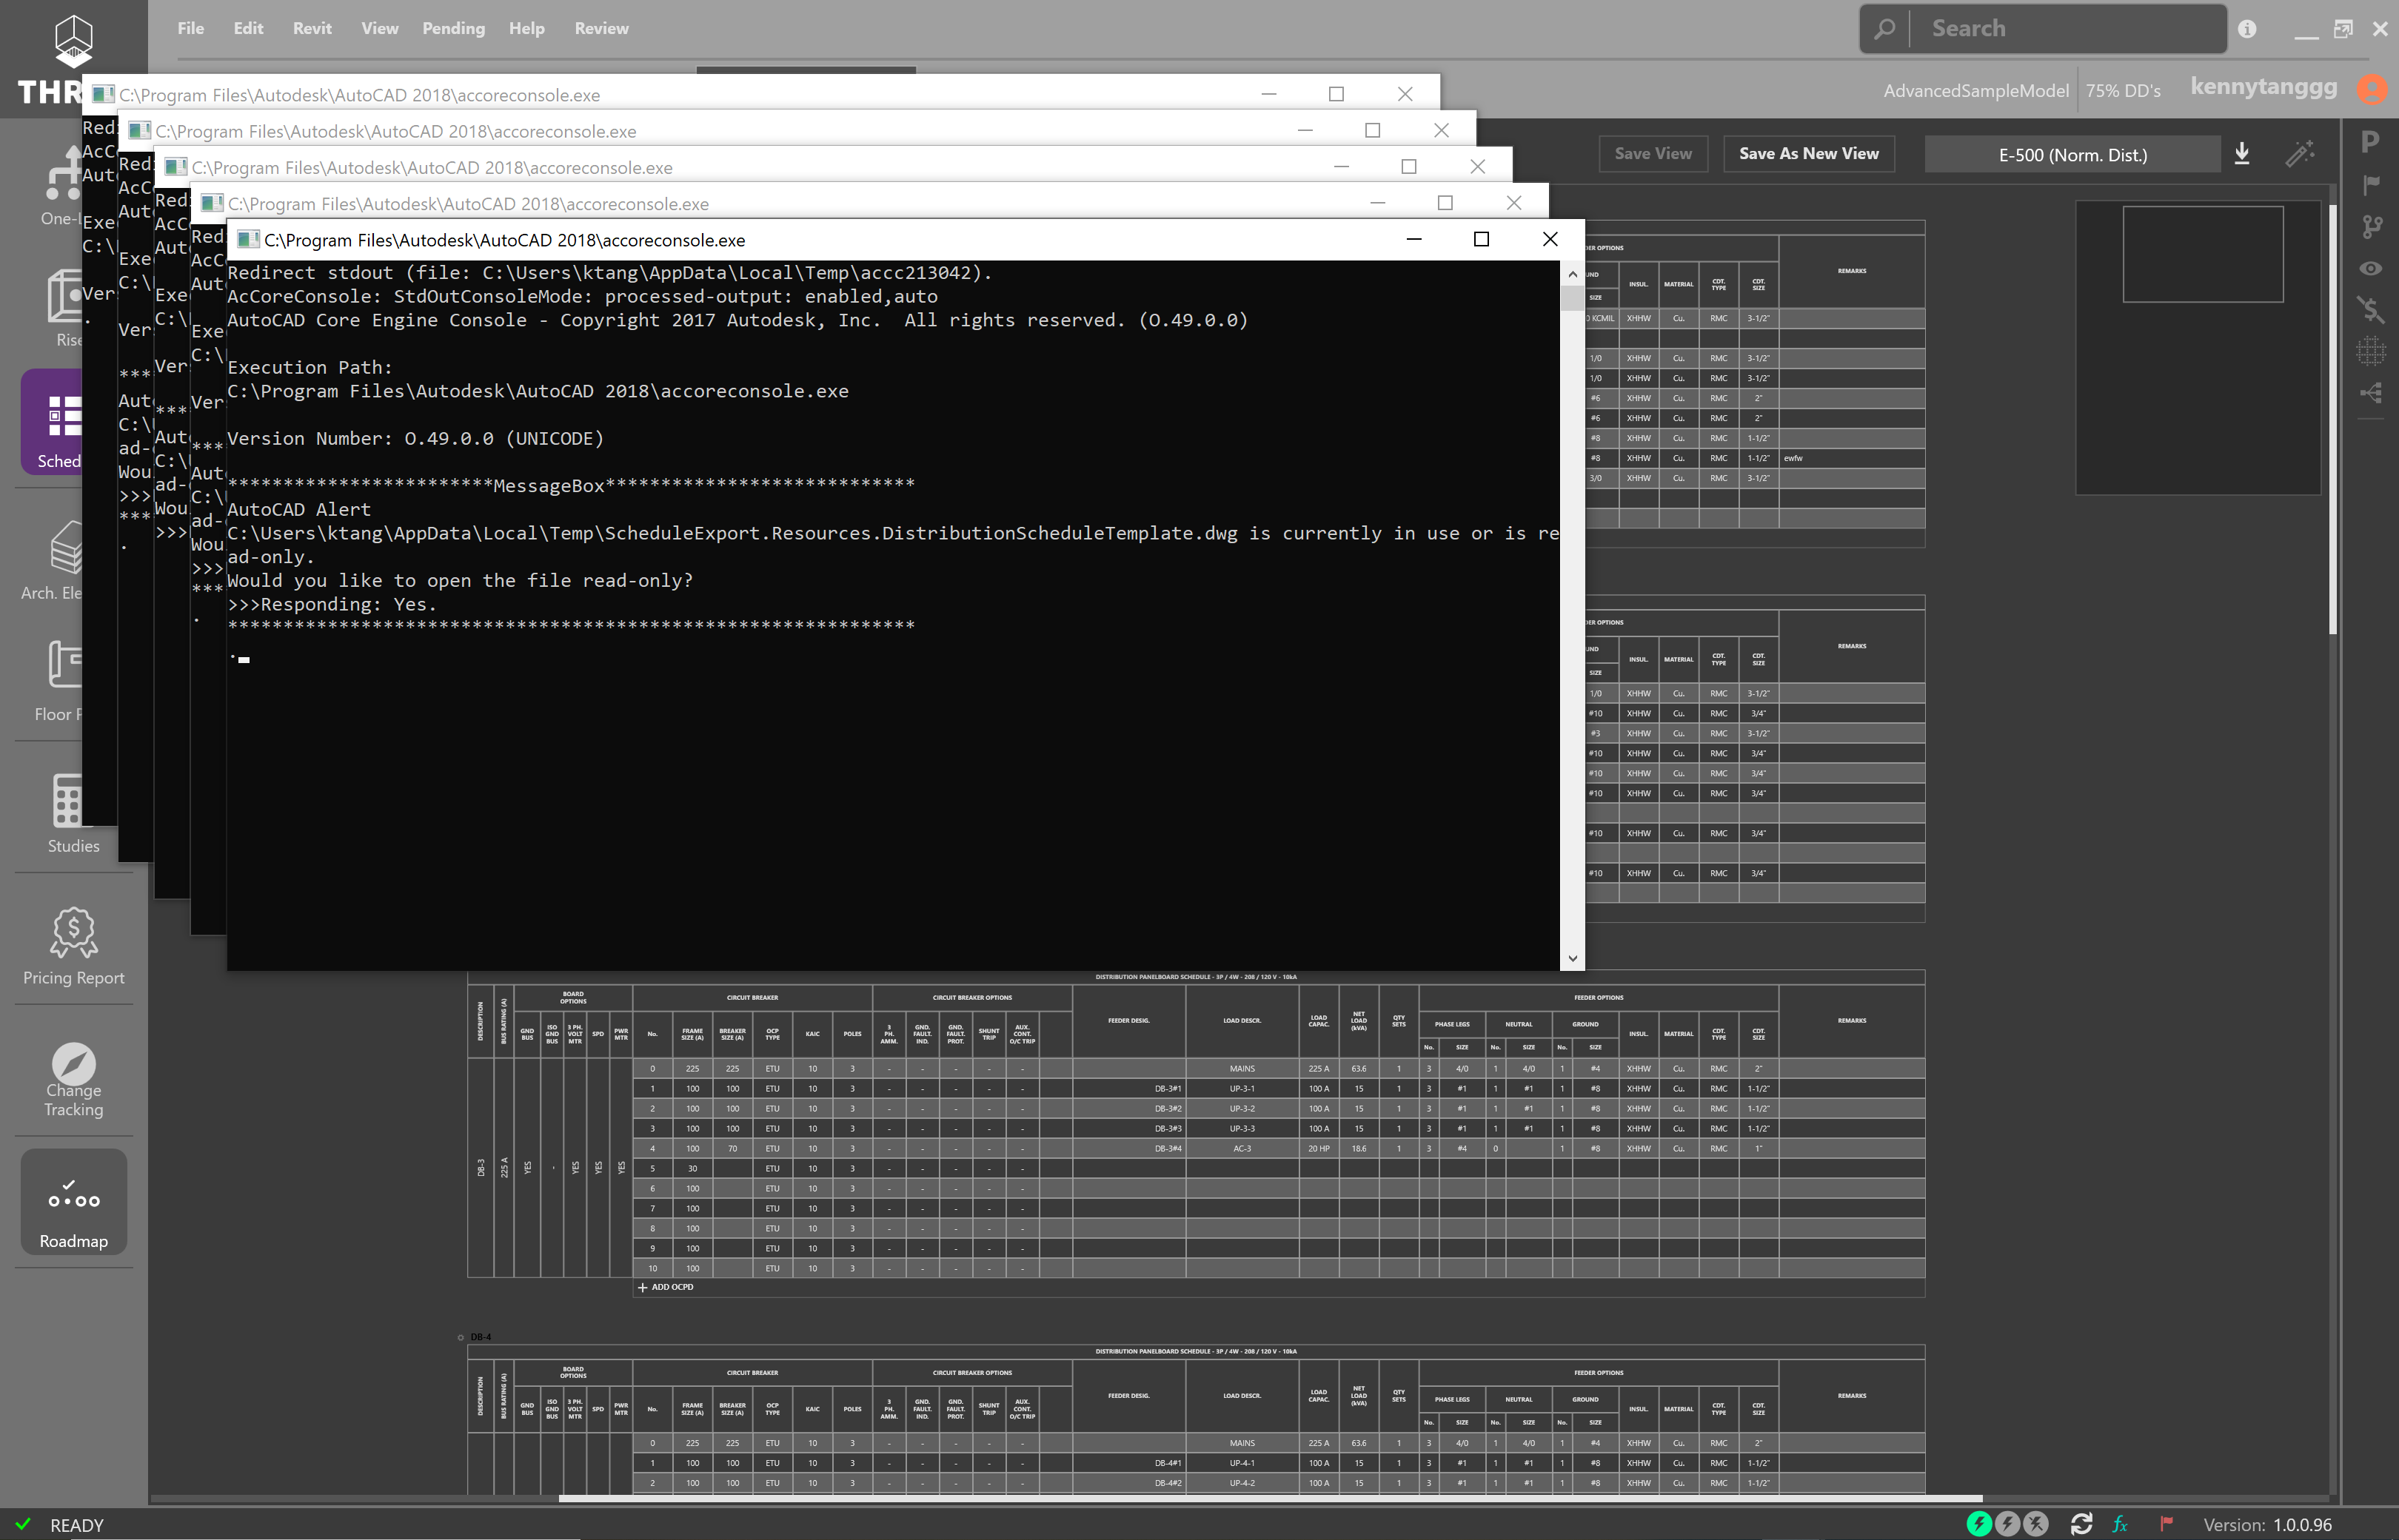Click the AdvancedSampleModel project label
The image size is (2399, 1540).
[1975, 90]
